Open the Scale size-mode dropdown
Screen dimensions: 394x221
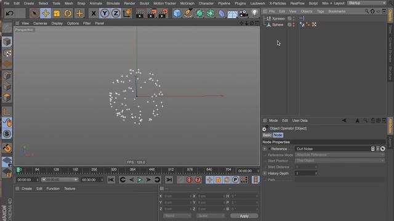(x=211, y=215)
